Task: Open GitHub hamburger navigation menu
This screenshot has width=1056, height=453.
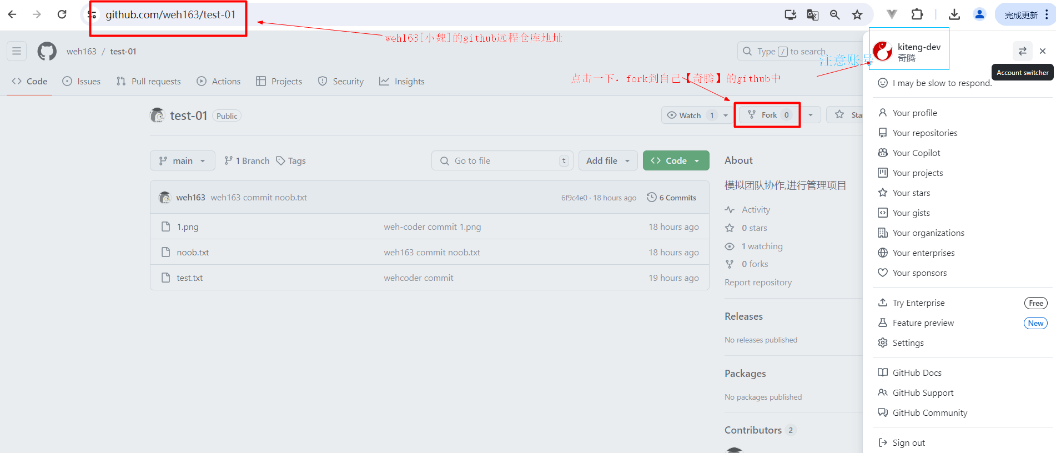Action: [17, 51]
